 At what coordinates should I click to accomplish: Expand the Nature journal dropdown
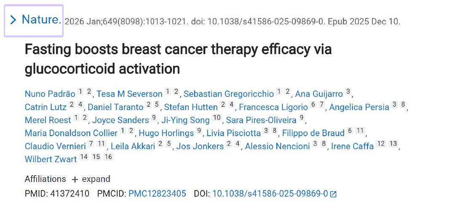pos(35,20)
